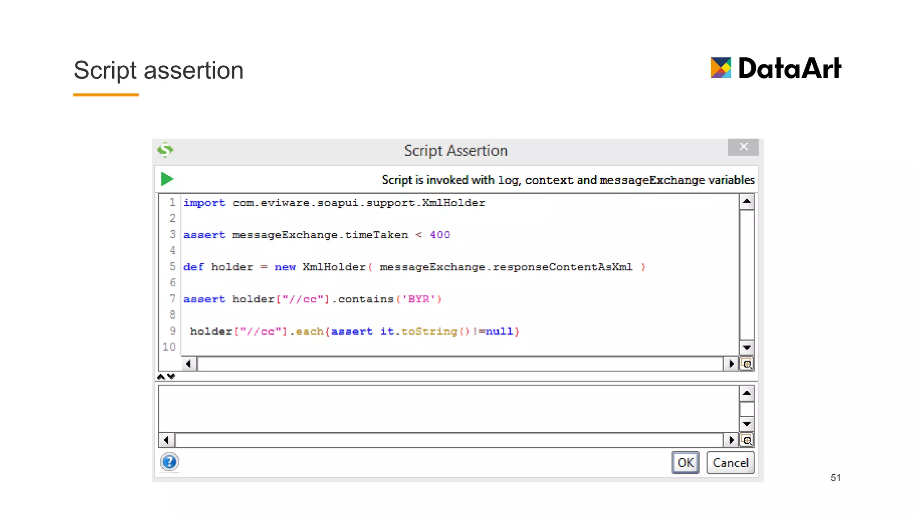The width and height of the screenshot is (916, 515).
Task: Click the 'BYR' string on line 7
Action: point(419,299)
